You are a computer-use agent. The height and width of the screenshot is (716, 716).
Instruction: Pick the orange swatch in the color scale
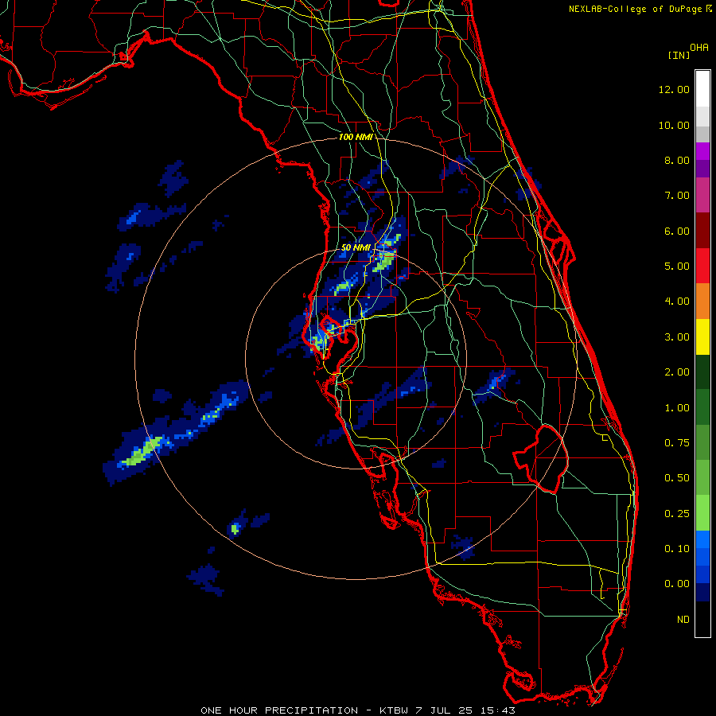(702, 302)
